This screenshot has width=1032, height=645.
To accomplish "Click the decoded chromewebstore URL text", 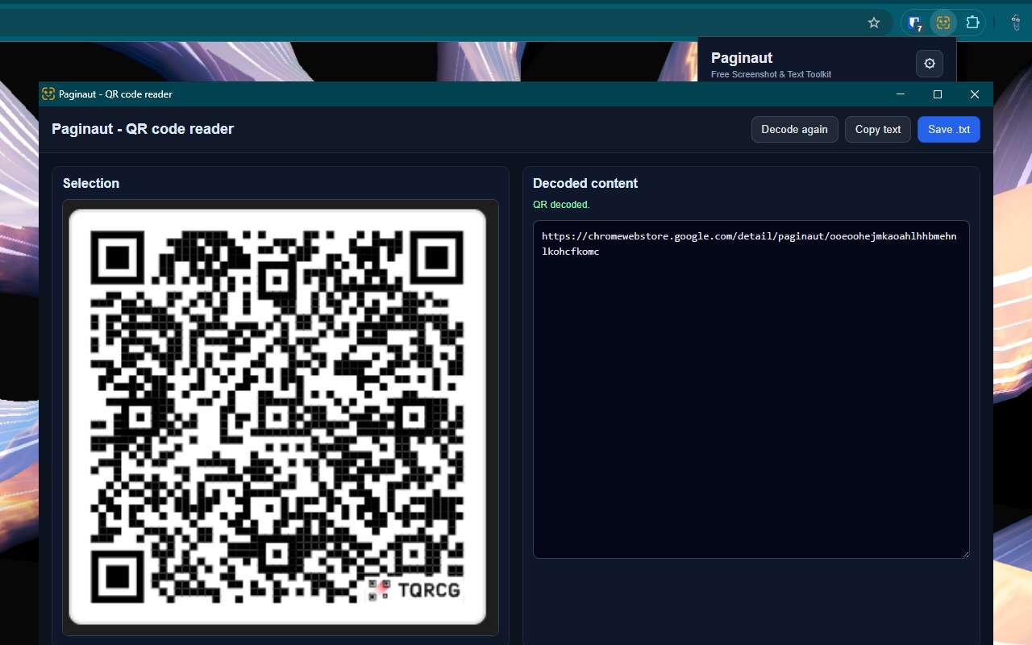I will pos(749,243).
